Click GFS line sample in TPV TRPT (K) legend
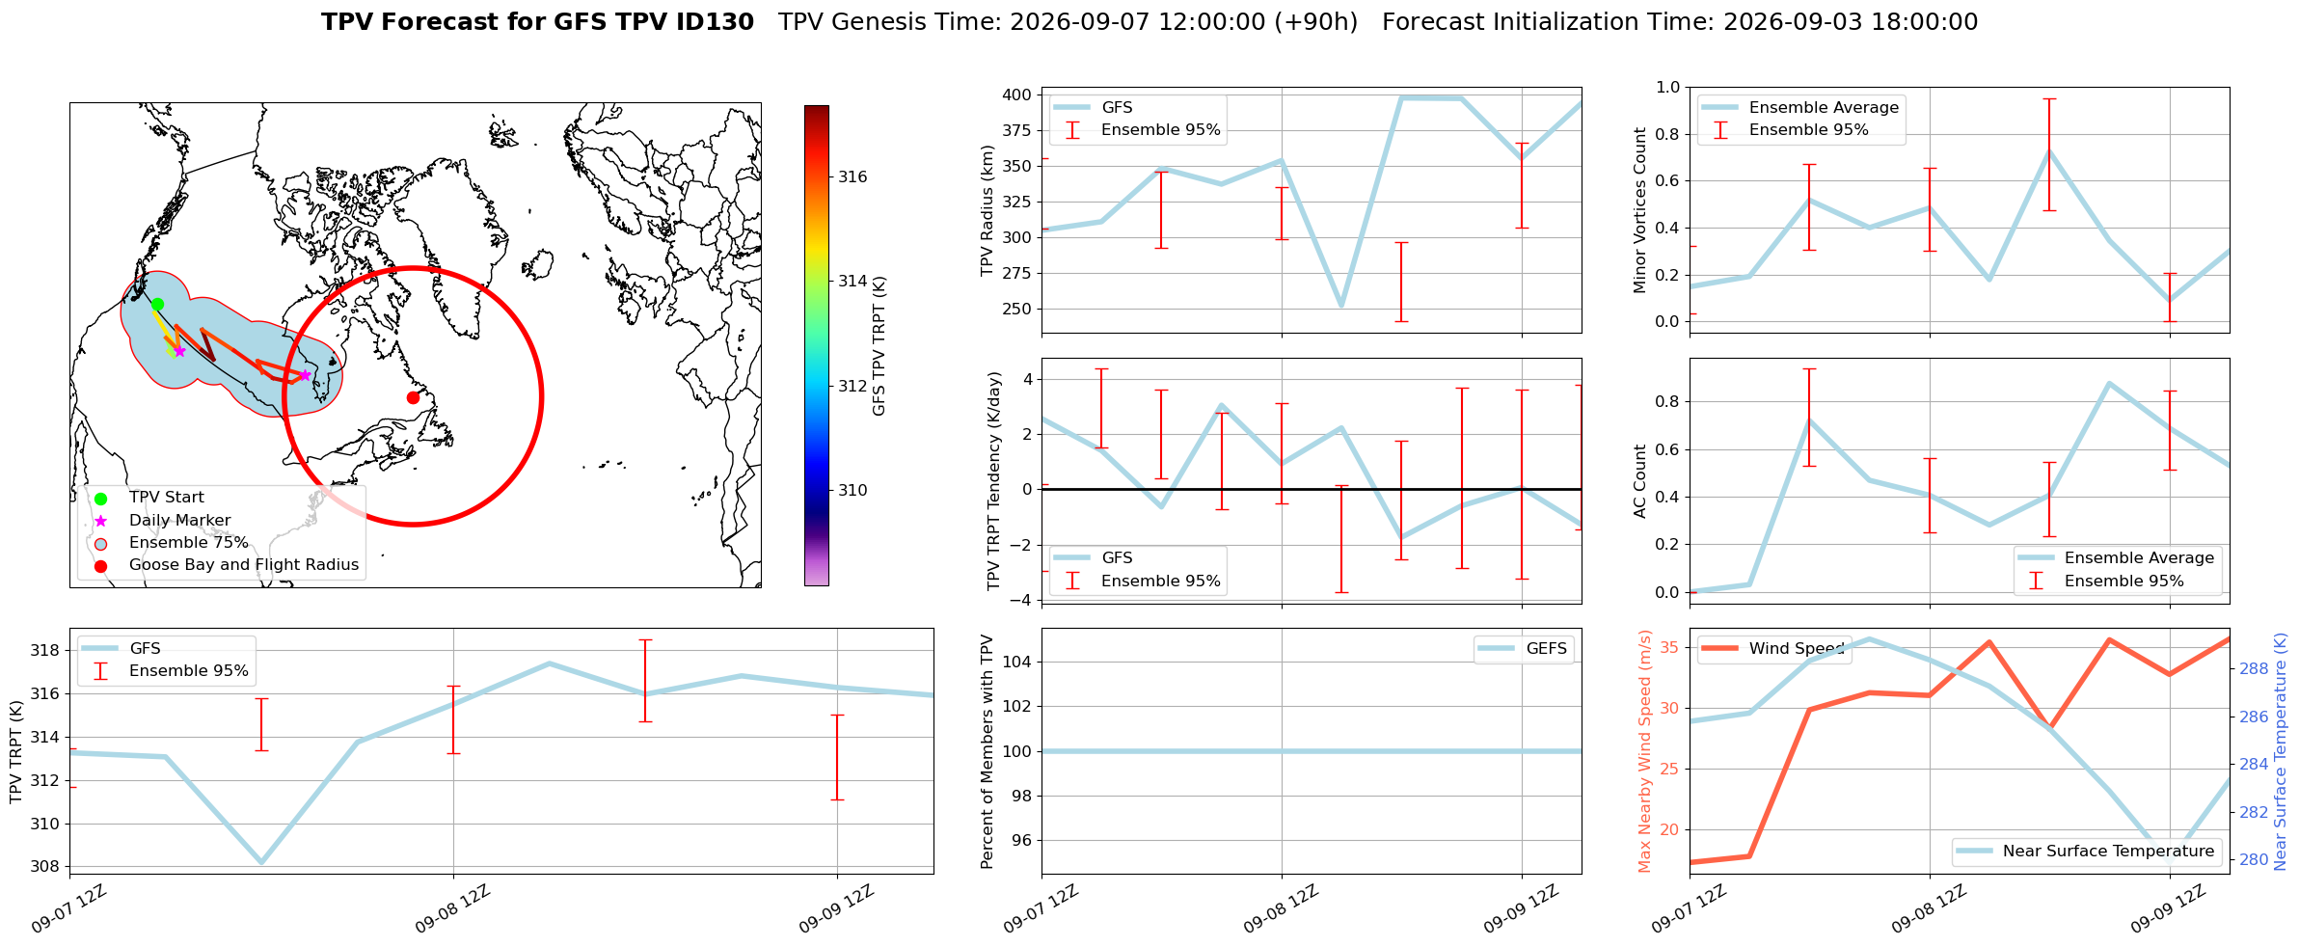The image size is (2299, 947). coord(99,649)
